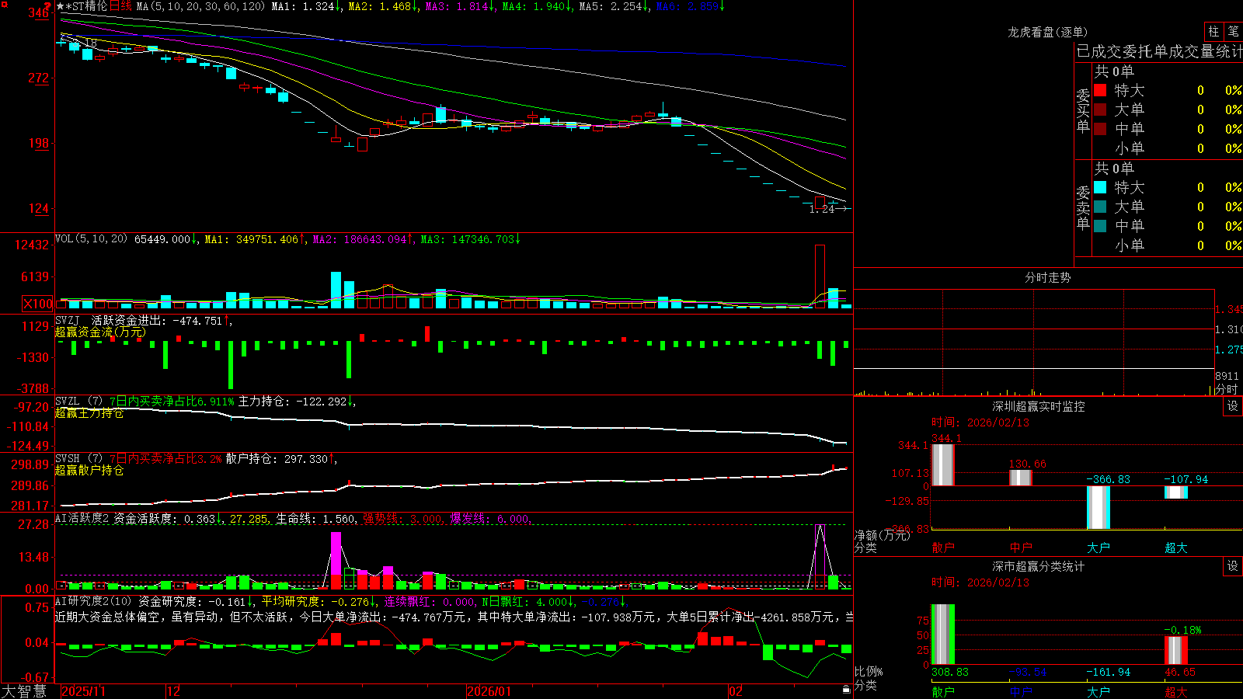Click the 日线 period label

pyautogui.click(x=120, y=6)
